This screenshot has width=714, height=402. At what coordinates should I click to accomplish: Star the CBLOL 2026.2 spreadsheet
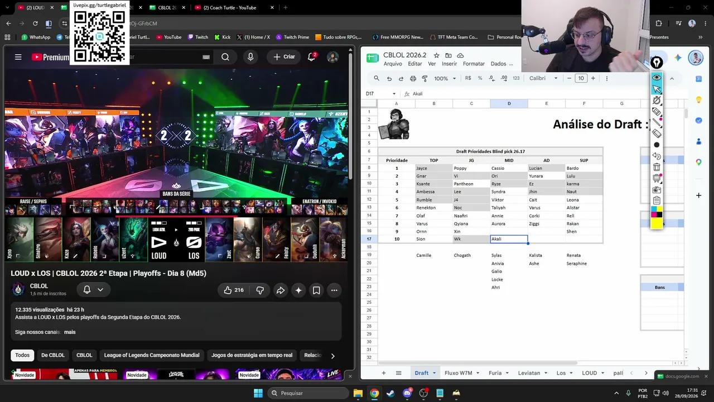coord(437,55)
